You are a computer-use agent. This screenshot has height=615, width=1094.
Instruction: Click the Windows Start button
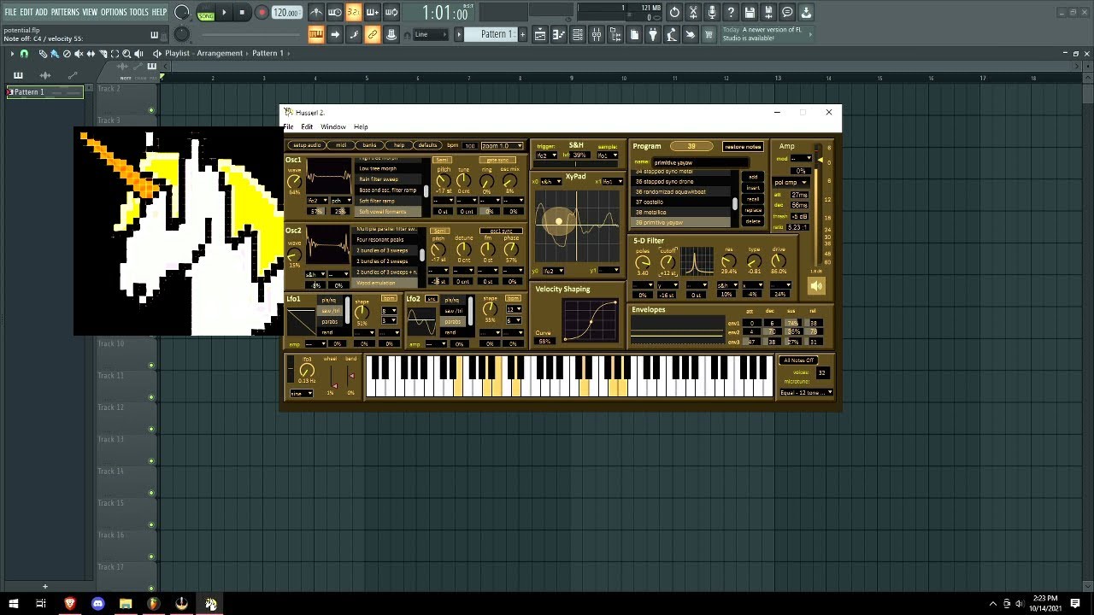tap(13, 604)
